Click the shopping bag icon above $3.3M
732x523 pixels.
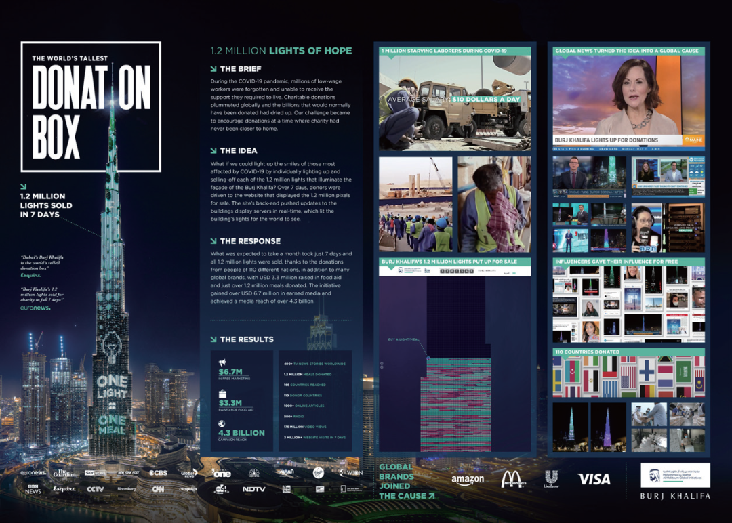[x=223, y=394]
